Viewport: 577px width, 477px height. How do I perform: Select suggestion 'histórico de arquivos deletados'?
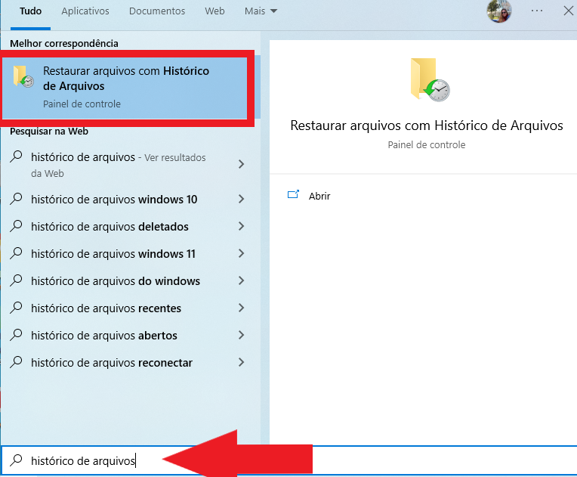pyautogui.click(x=127, y=227)
